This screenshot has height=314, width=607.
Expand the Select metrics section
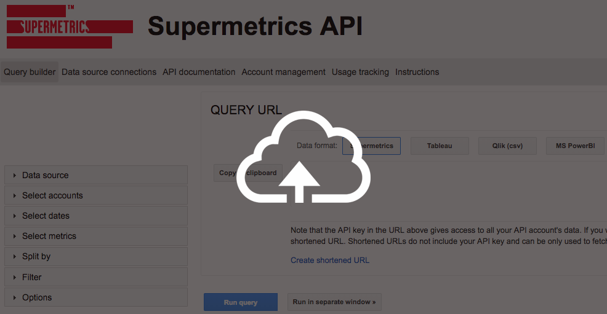point(96,236)
